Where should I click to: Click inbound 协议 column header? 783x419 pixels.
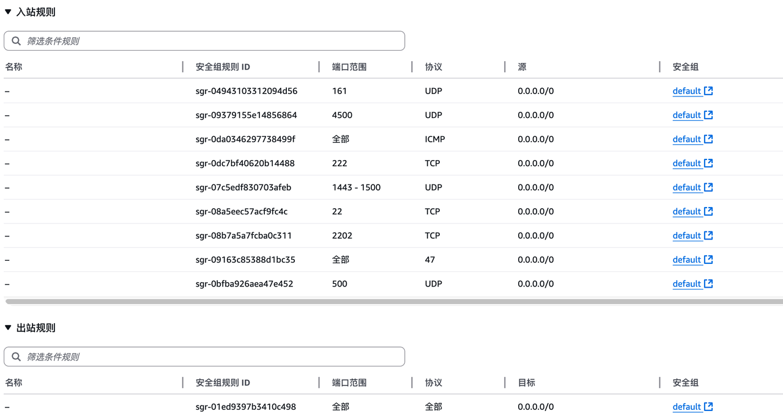point(434,67)
